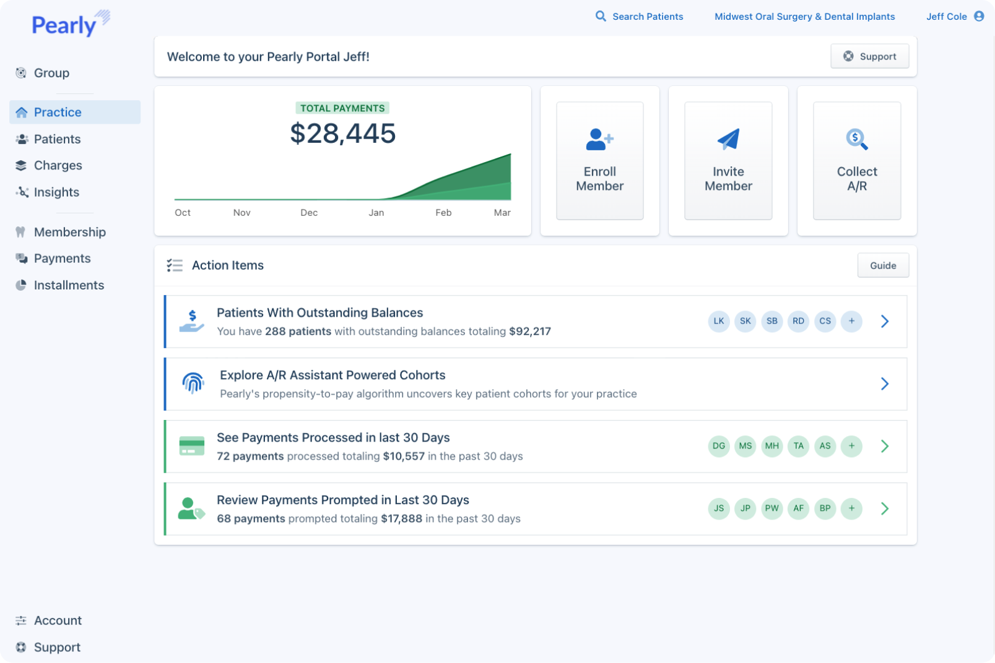
Task: Click the Payments sidebar icon
Action: 22,259
